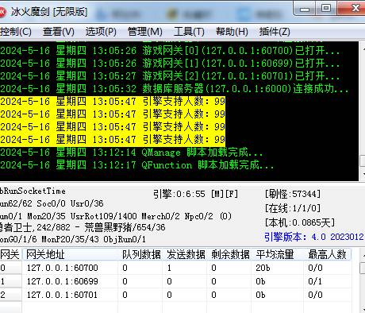The image size is (365, 313).
Task: Click the 平均流量 column header
Action: tap(278, 255)
